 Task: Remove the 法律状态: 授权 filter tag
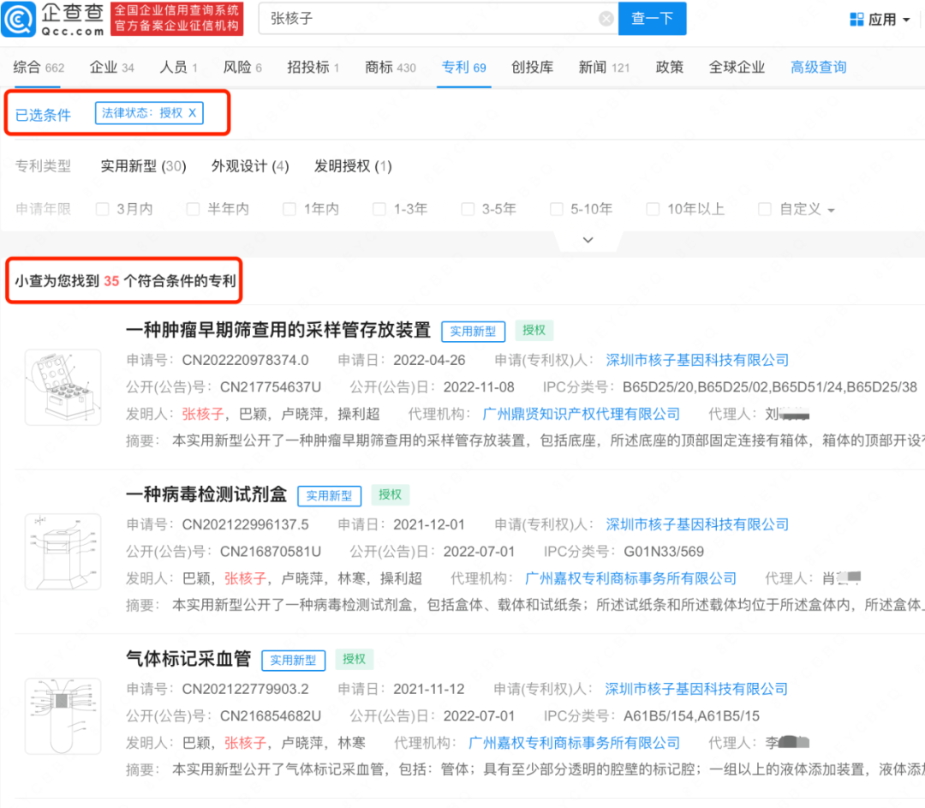tap(193, 113)
